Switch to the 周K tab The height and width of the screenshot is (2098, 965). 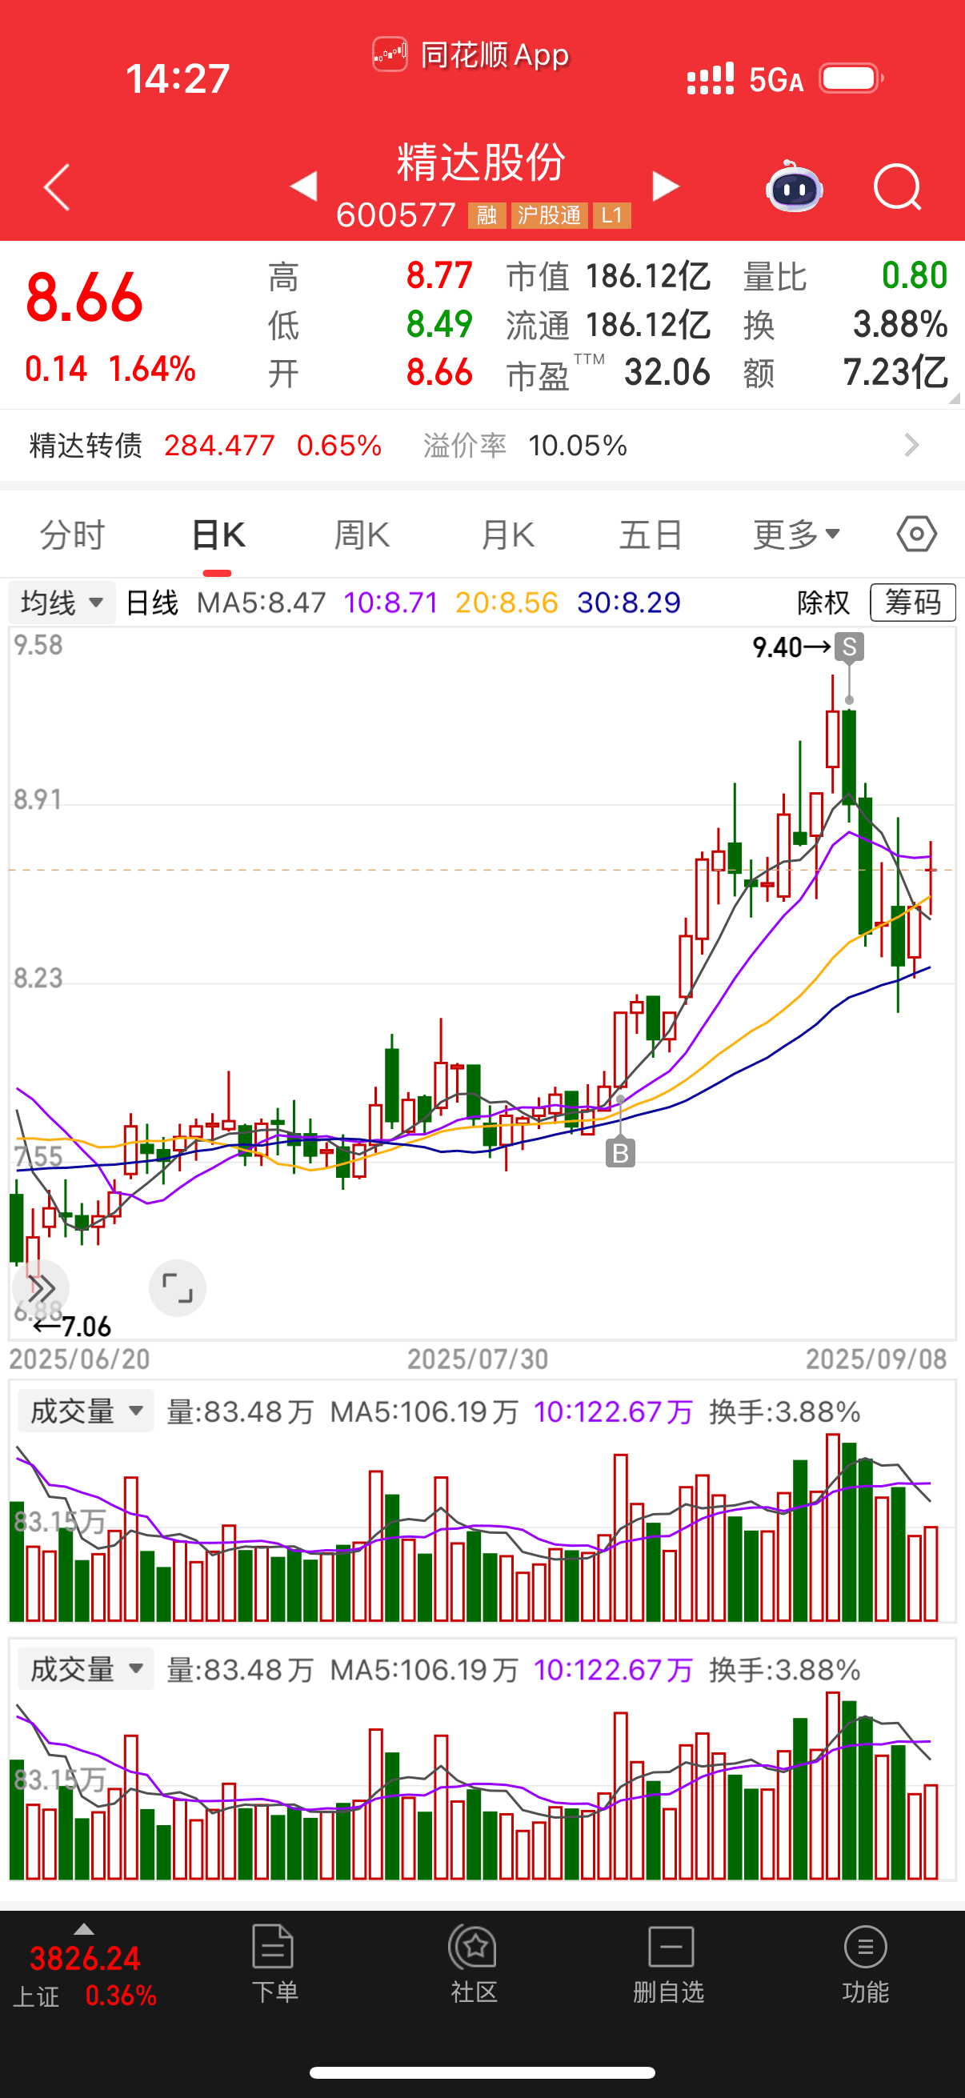coord(362,535)
